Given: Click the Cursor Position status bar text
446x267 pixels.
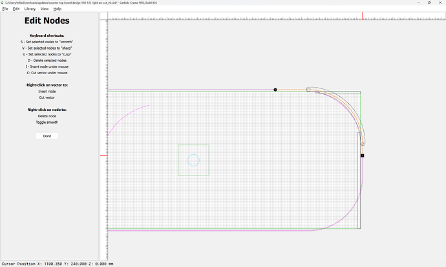Looking at the screenshot, I should click(57, 263).
